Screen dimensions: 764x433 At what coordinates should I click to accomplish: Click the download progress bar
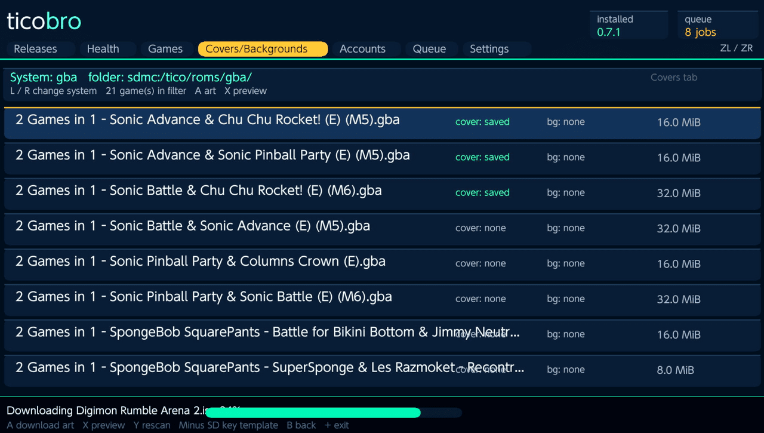(x=333, y=412)
